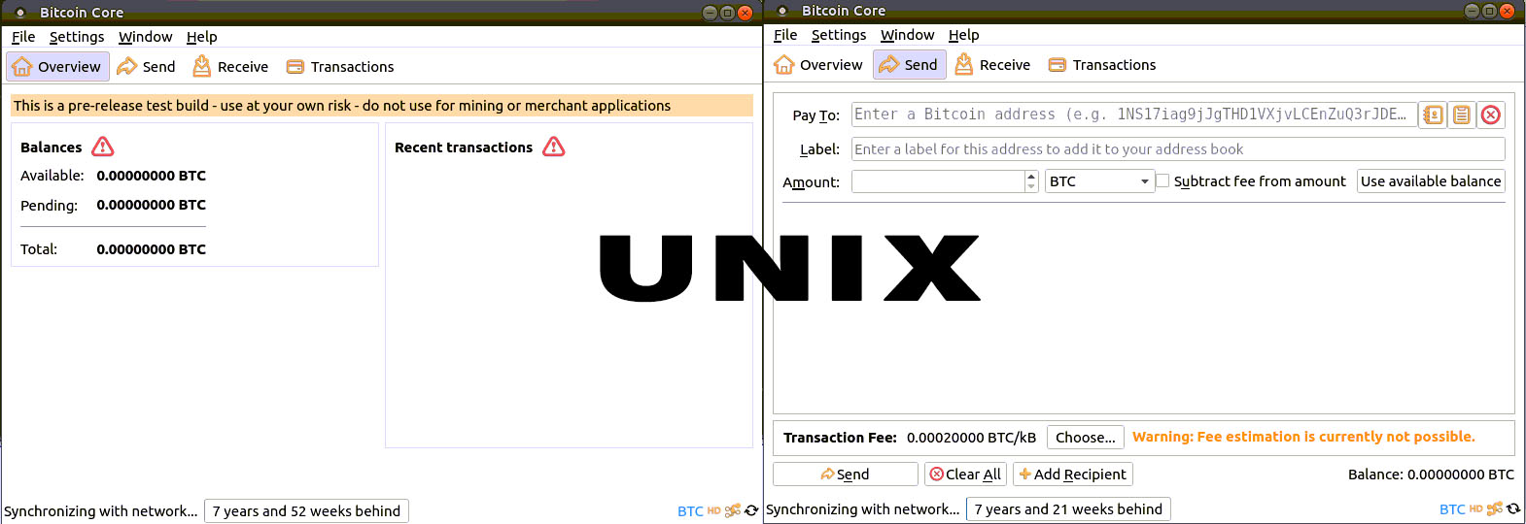Viewport: 1526px width, 524px height.
Task: Increase amount with up stepper arrow
Action: (1031, 176)
